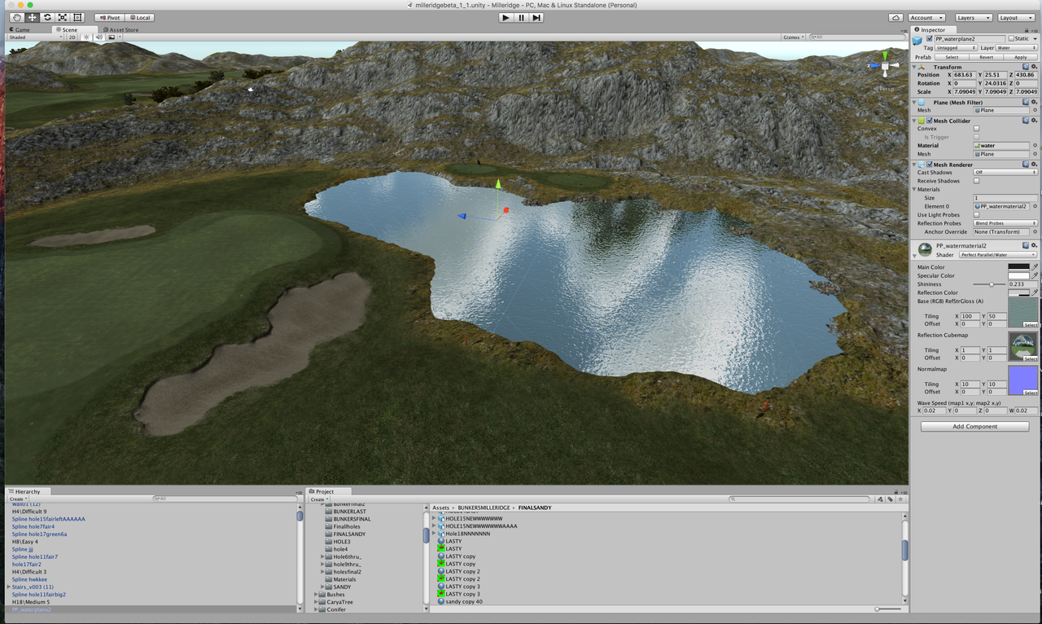Toggle scene lighting sun icon
The height and width of the screenshot is (624, 1042).
coord(86,37)
